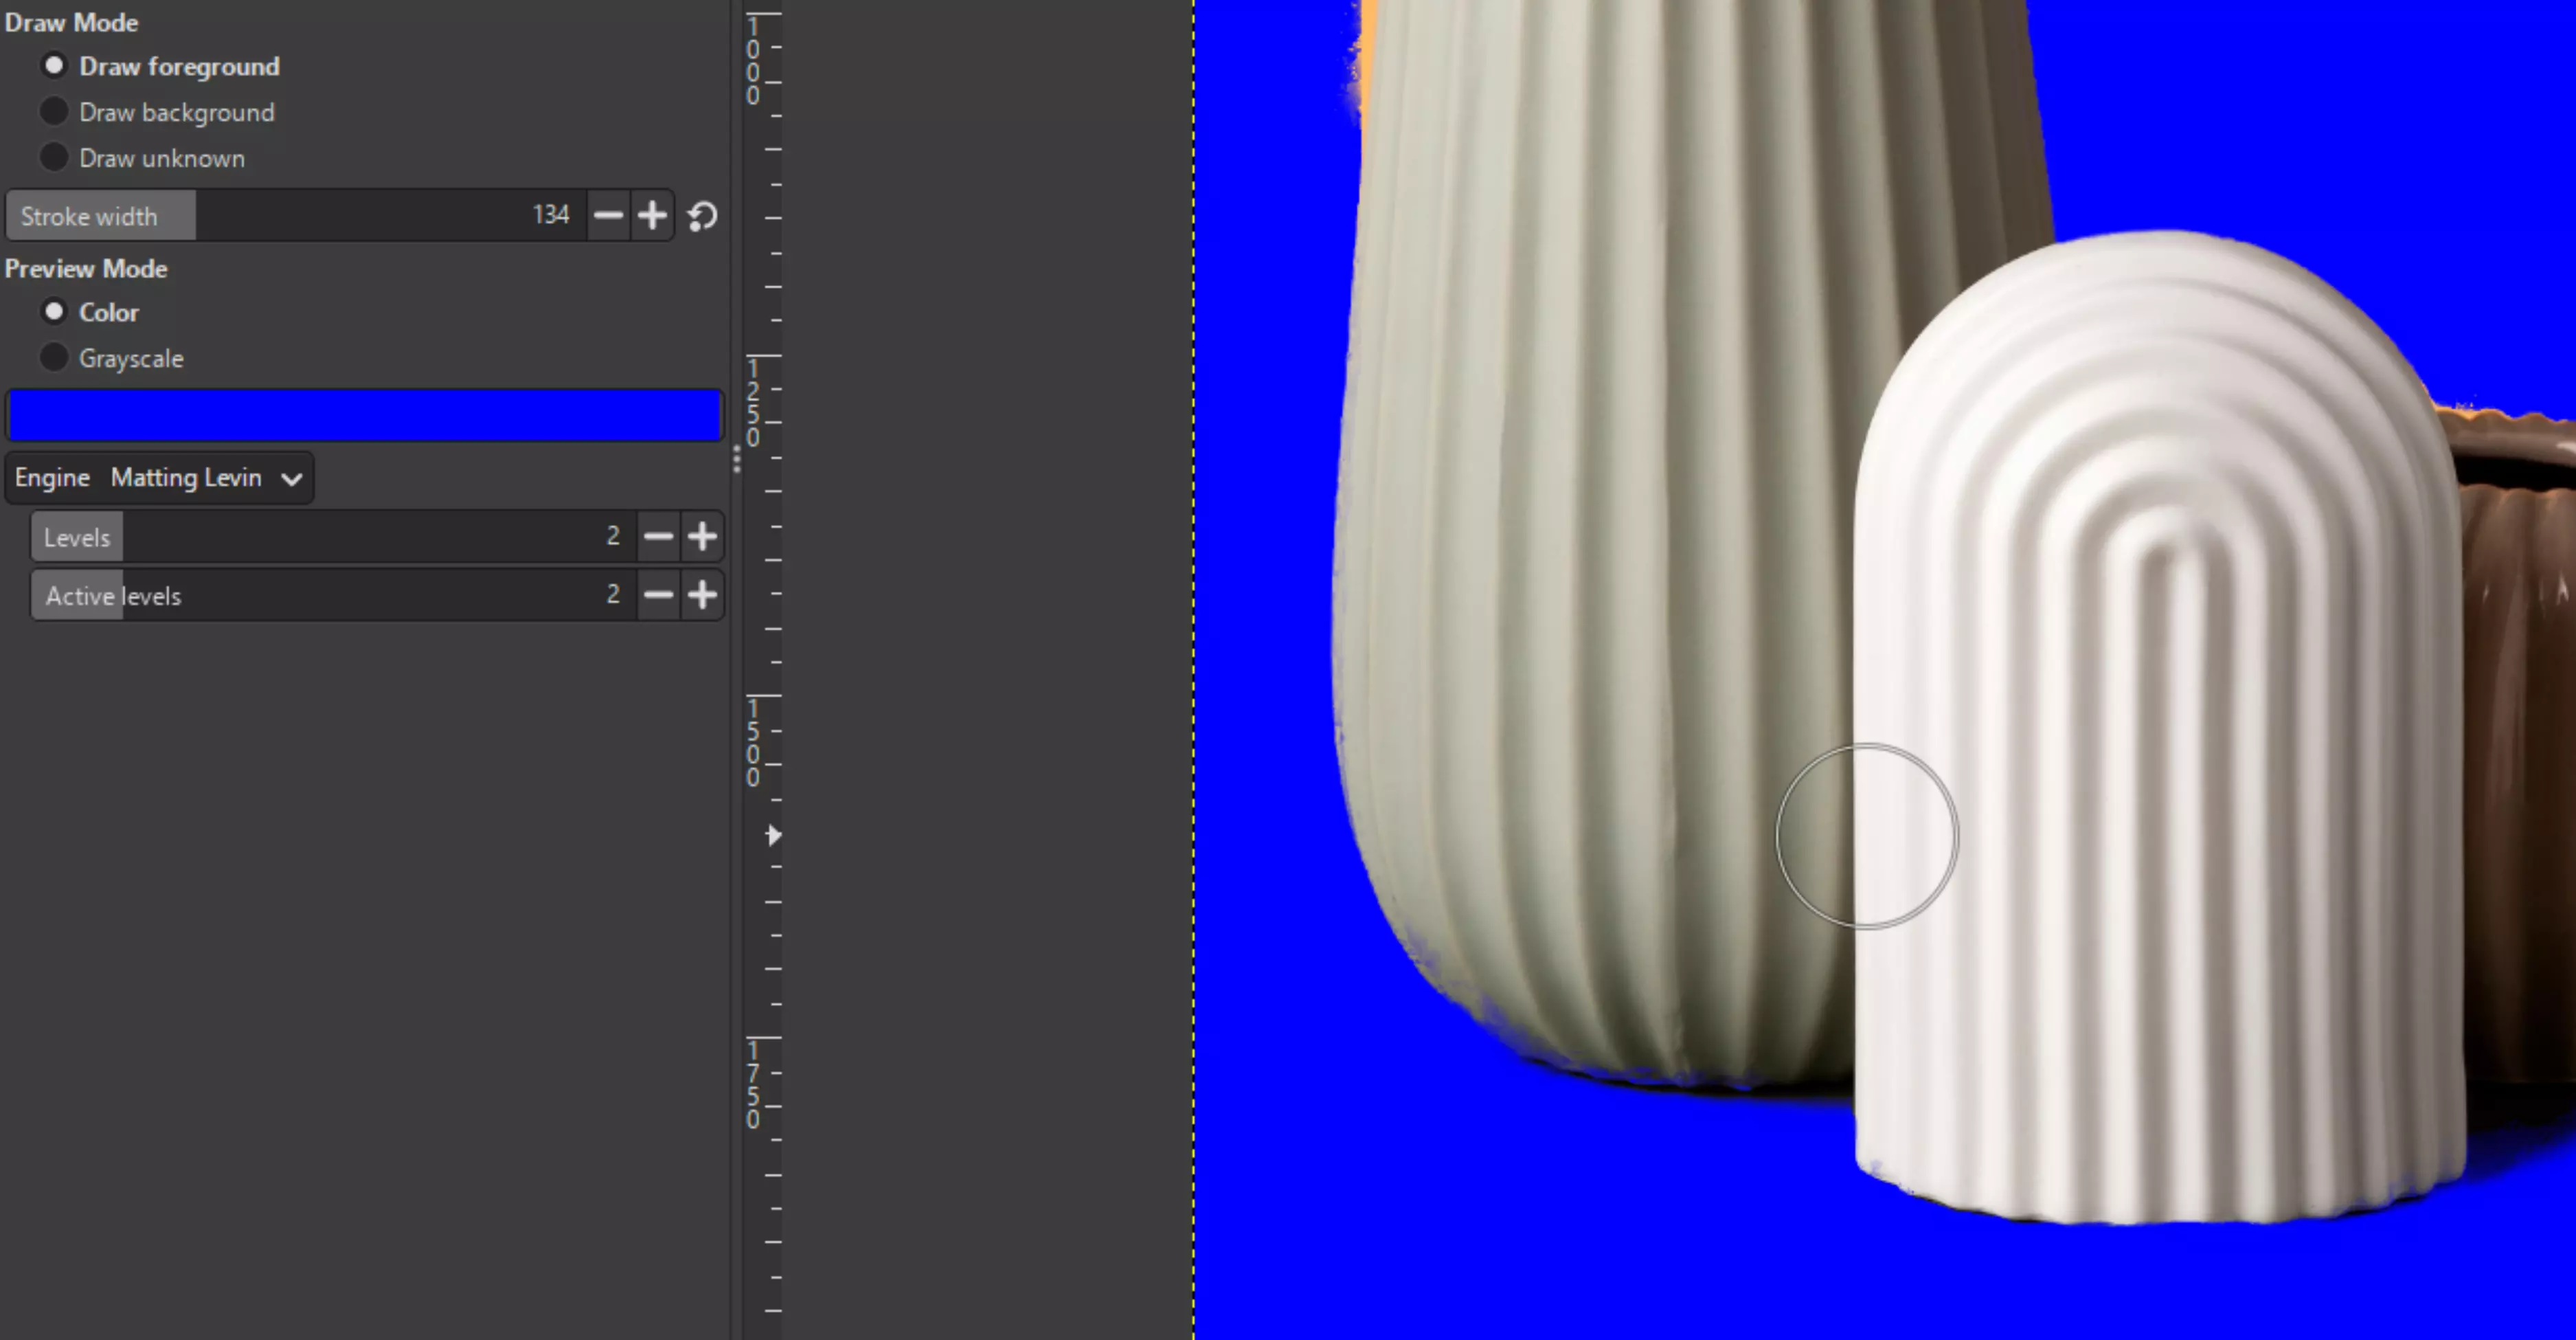This screenshot has width=2576, height=1340.
Task: Select Draw background mode
Action: [x=54, y=112]
